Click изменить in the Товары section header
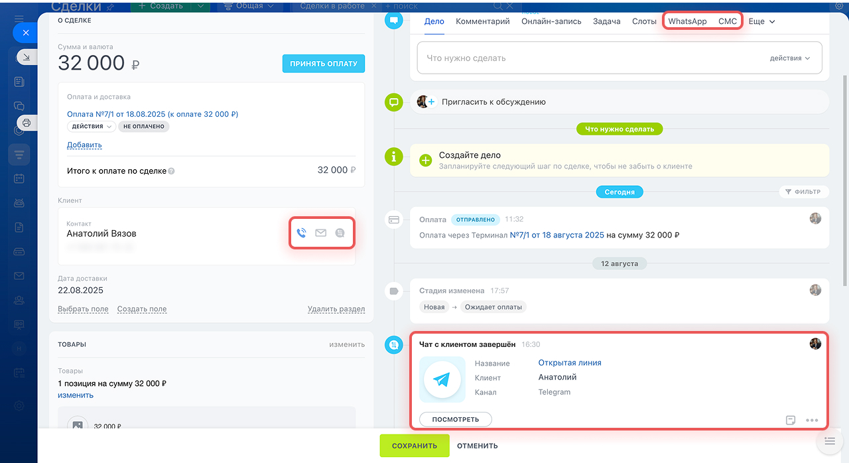Image resolution: width=849 pixels, height=463 pixels. tap(347, 344)
